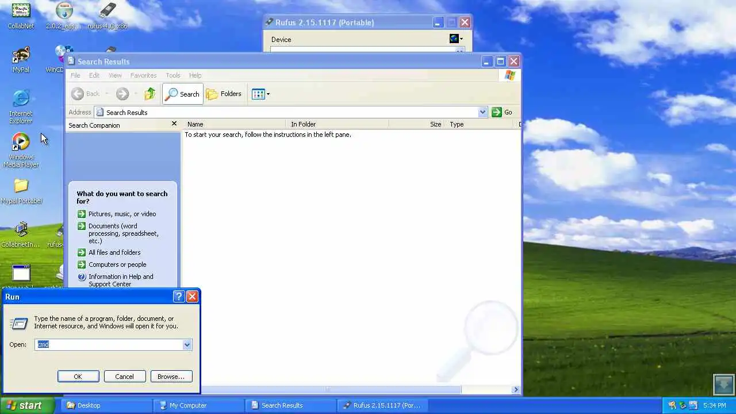Viewport: 736px width, 414px height.
Task: Switch to Desktop taskbar button
Action: click(106, 405)
